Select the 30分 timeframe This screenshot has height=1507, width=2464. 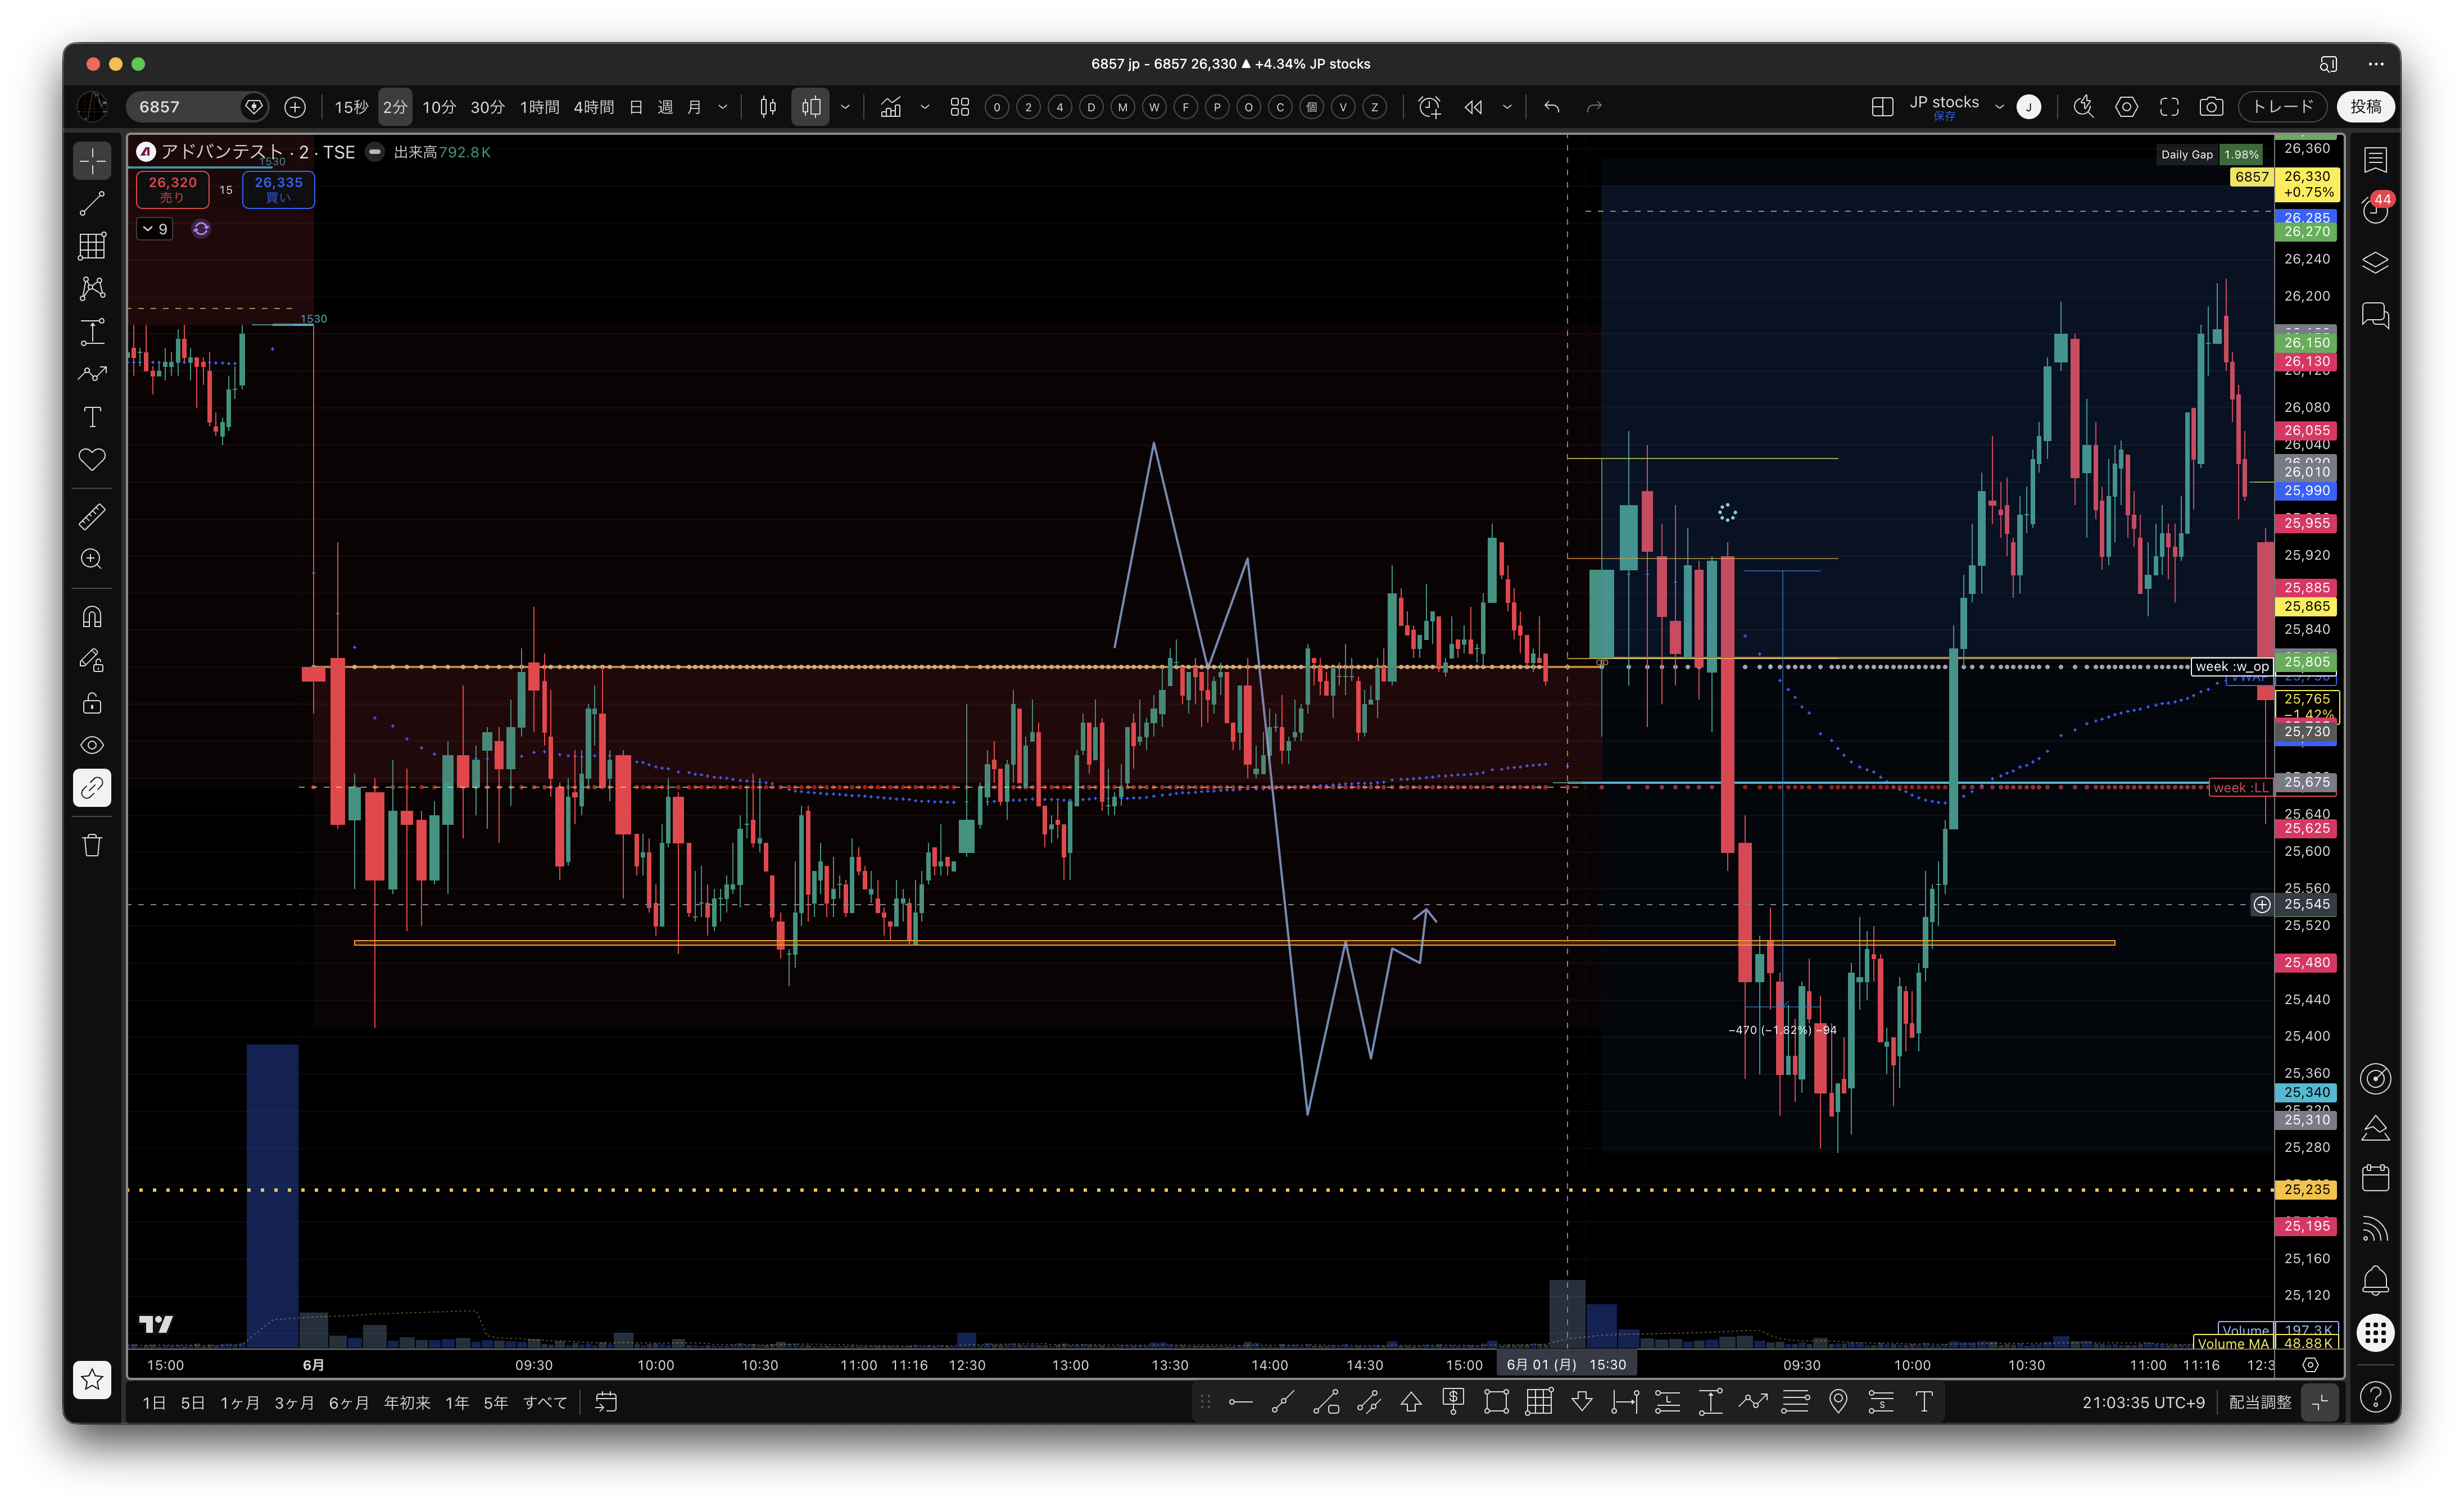[x=487, y=107]
